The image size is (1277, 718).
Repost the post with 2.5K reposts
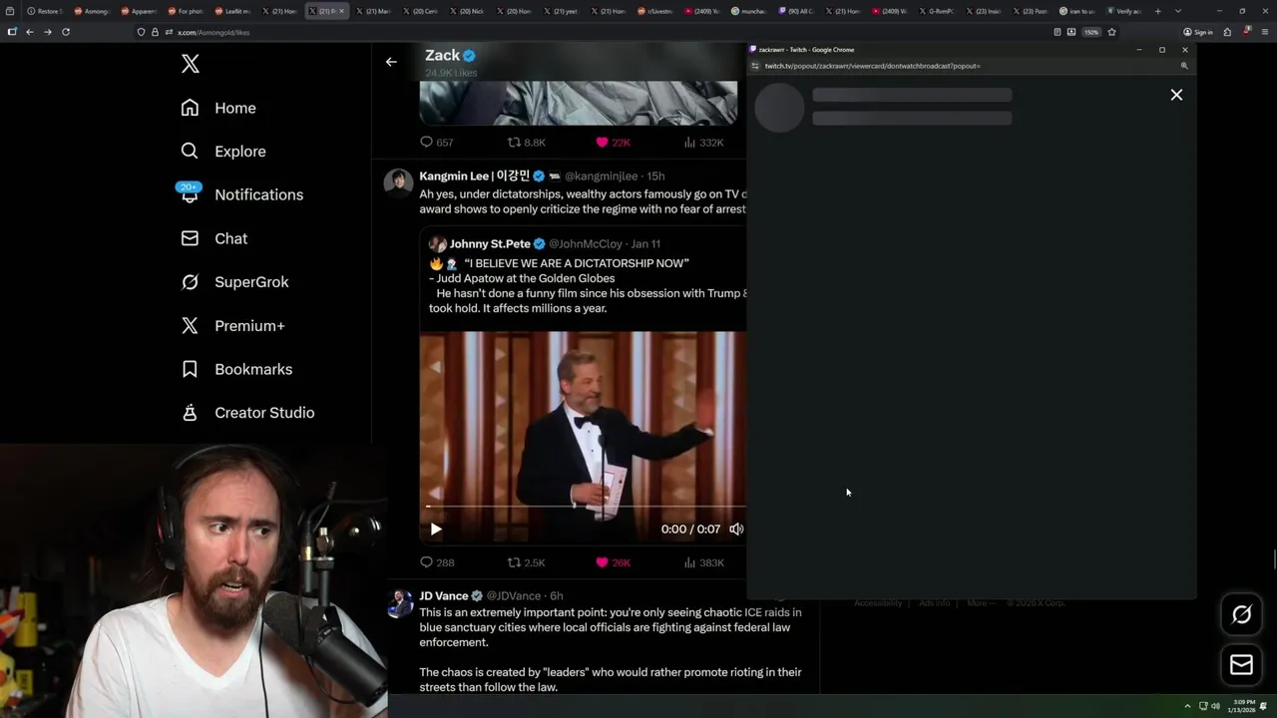(x=526, y=562)
